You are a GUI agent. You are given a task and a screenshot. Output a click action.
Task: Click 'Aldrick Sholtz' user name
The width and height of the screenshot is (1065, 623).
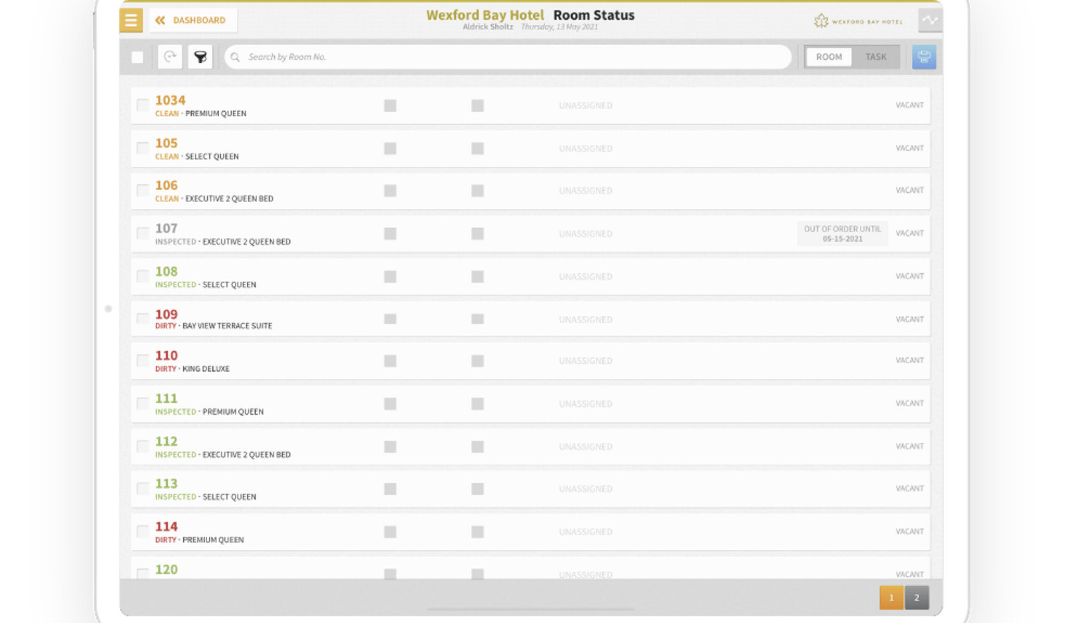[488, 27]
